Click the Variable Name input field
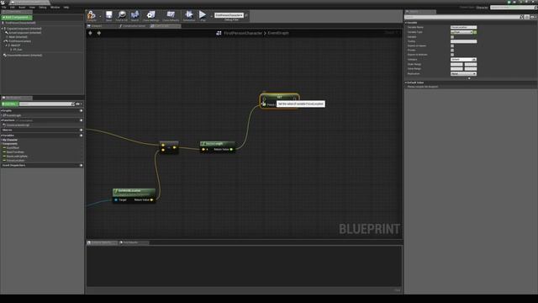This screenshot has width=538, height=303. (x=463, y=27)
